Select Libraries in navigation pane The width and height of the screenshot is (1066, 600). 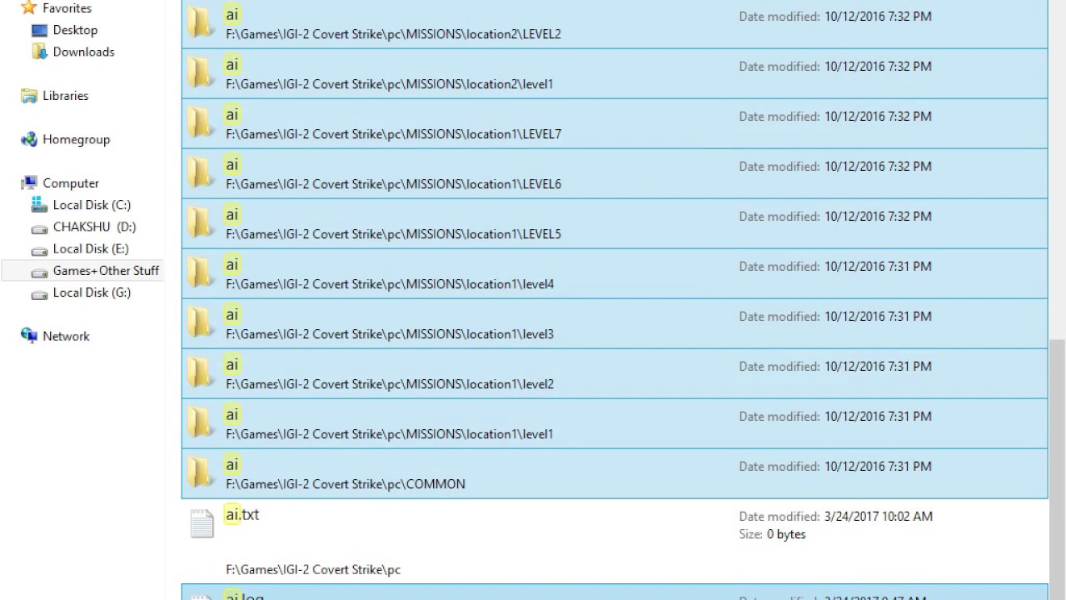tap(65, 96)
